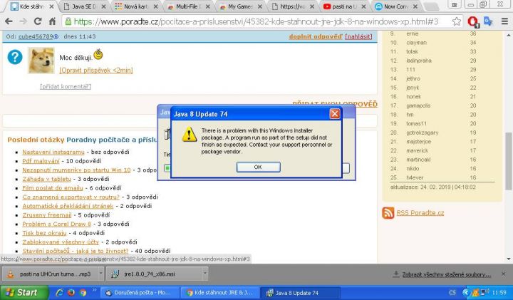This screenshot has height=300, width=513.
Task: Click the orange RSS feed icon
Action: (x=388, y=213)
